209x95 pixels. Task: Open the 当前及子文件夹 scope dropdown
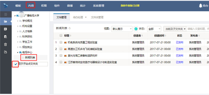click(x=175, y=29)
